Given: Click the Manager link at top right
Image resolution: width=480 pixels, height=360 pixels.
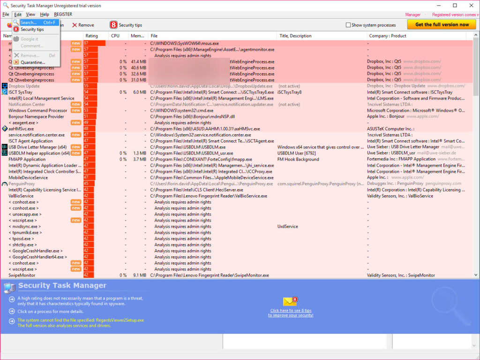Looking at the screenshot, I should tap(412, 15).
